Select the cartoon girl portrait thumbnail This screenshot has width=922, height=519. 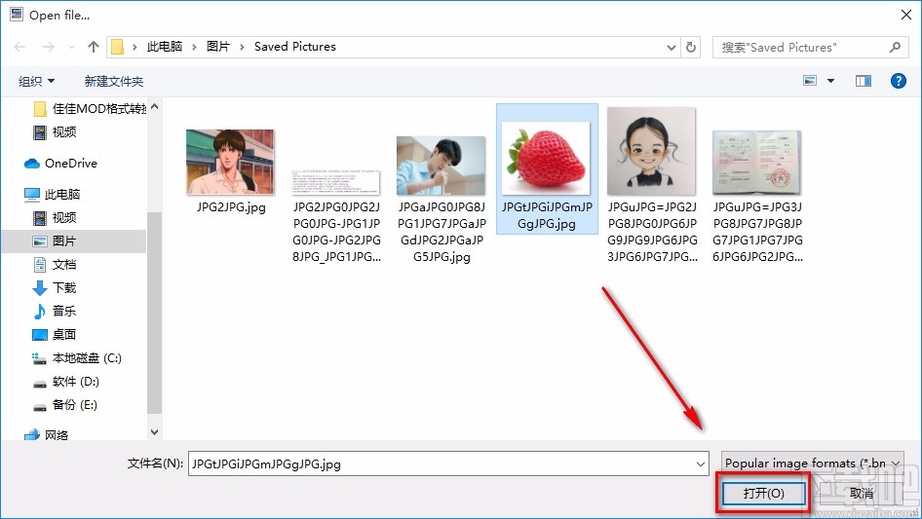click(651, 151)
